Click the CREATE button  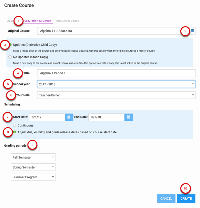(186, 198)
